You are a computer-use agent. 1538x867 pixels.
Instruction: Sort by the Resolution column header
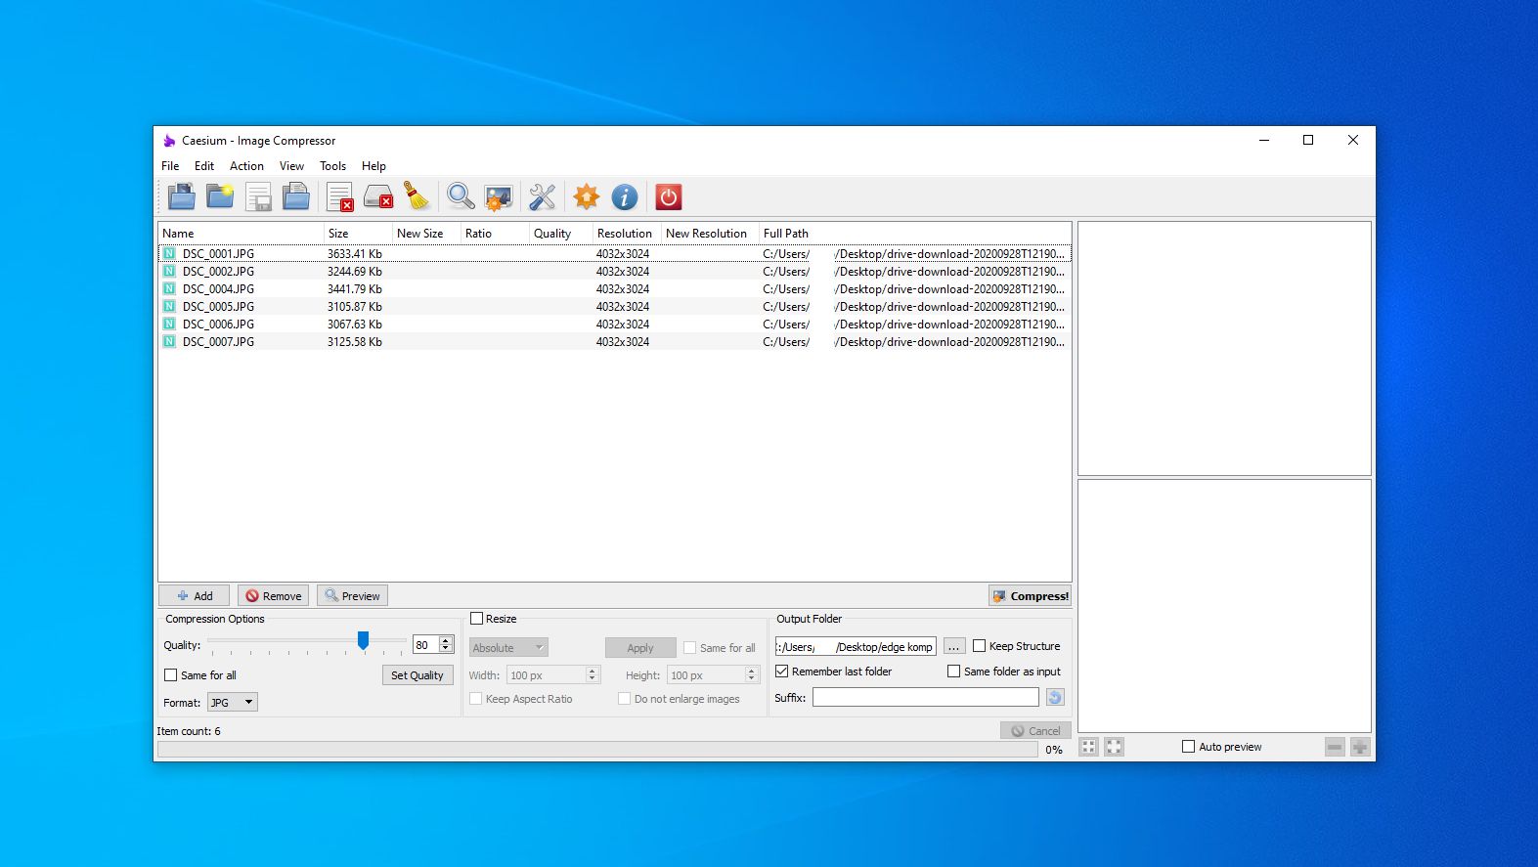[x=627, y=234]
